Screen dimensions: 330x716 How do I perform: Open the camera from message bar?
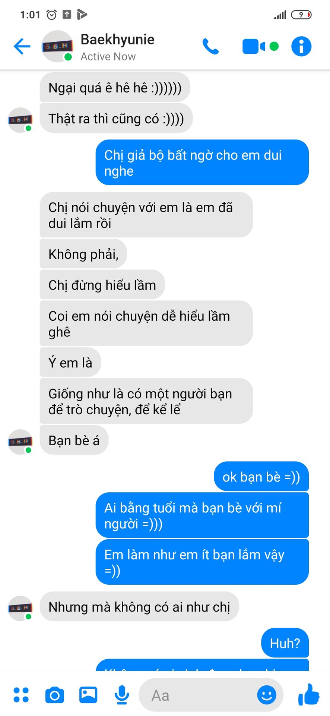(54, 695)
